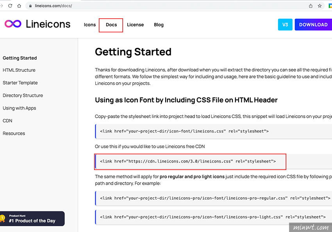Open the Icons menu item

[x=90, y=25]
